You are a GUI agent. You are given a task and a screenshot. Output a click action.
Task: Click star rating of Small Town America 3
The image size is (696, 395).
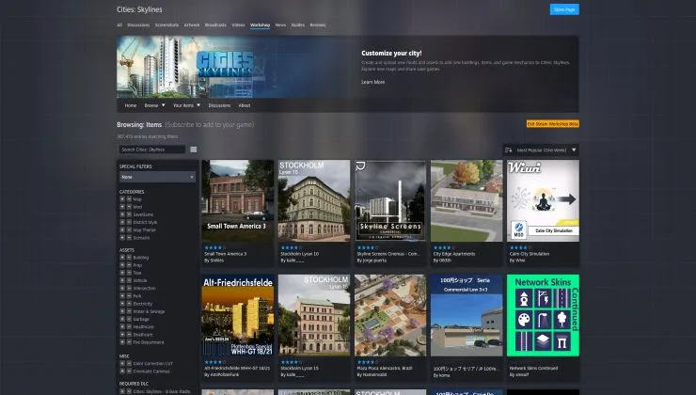click(x=214, y=247)
